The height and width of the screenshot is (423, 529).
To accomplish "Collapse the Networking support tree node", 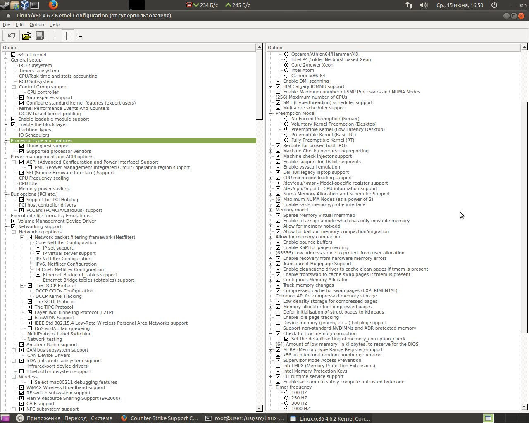I will pyautogui.click(x=6, y=226).
